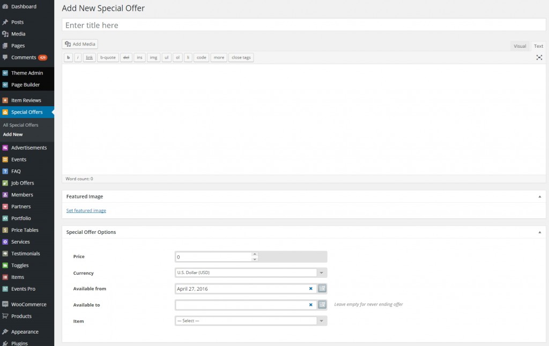Collapse the Featured Image panel
Screen dimensions: 549x346
[539, 197]
